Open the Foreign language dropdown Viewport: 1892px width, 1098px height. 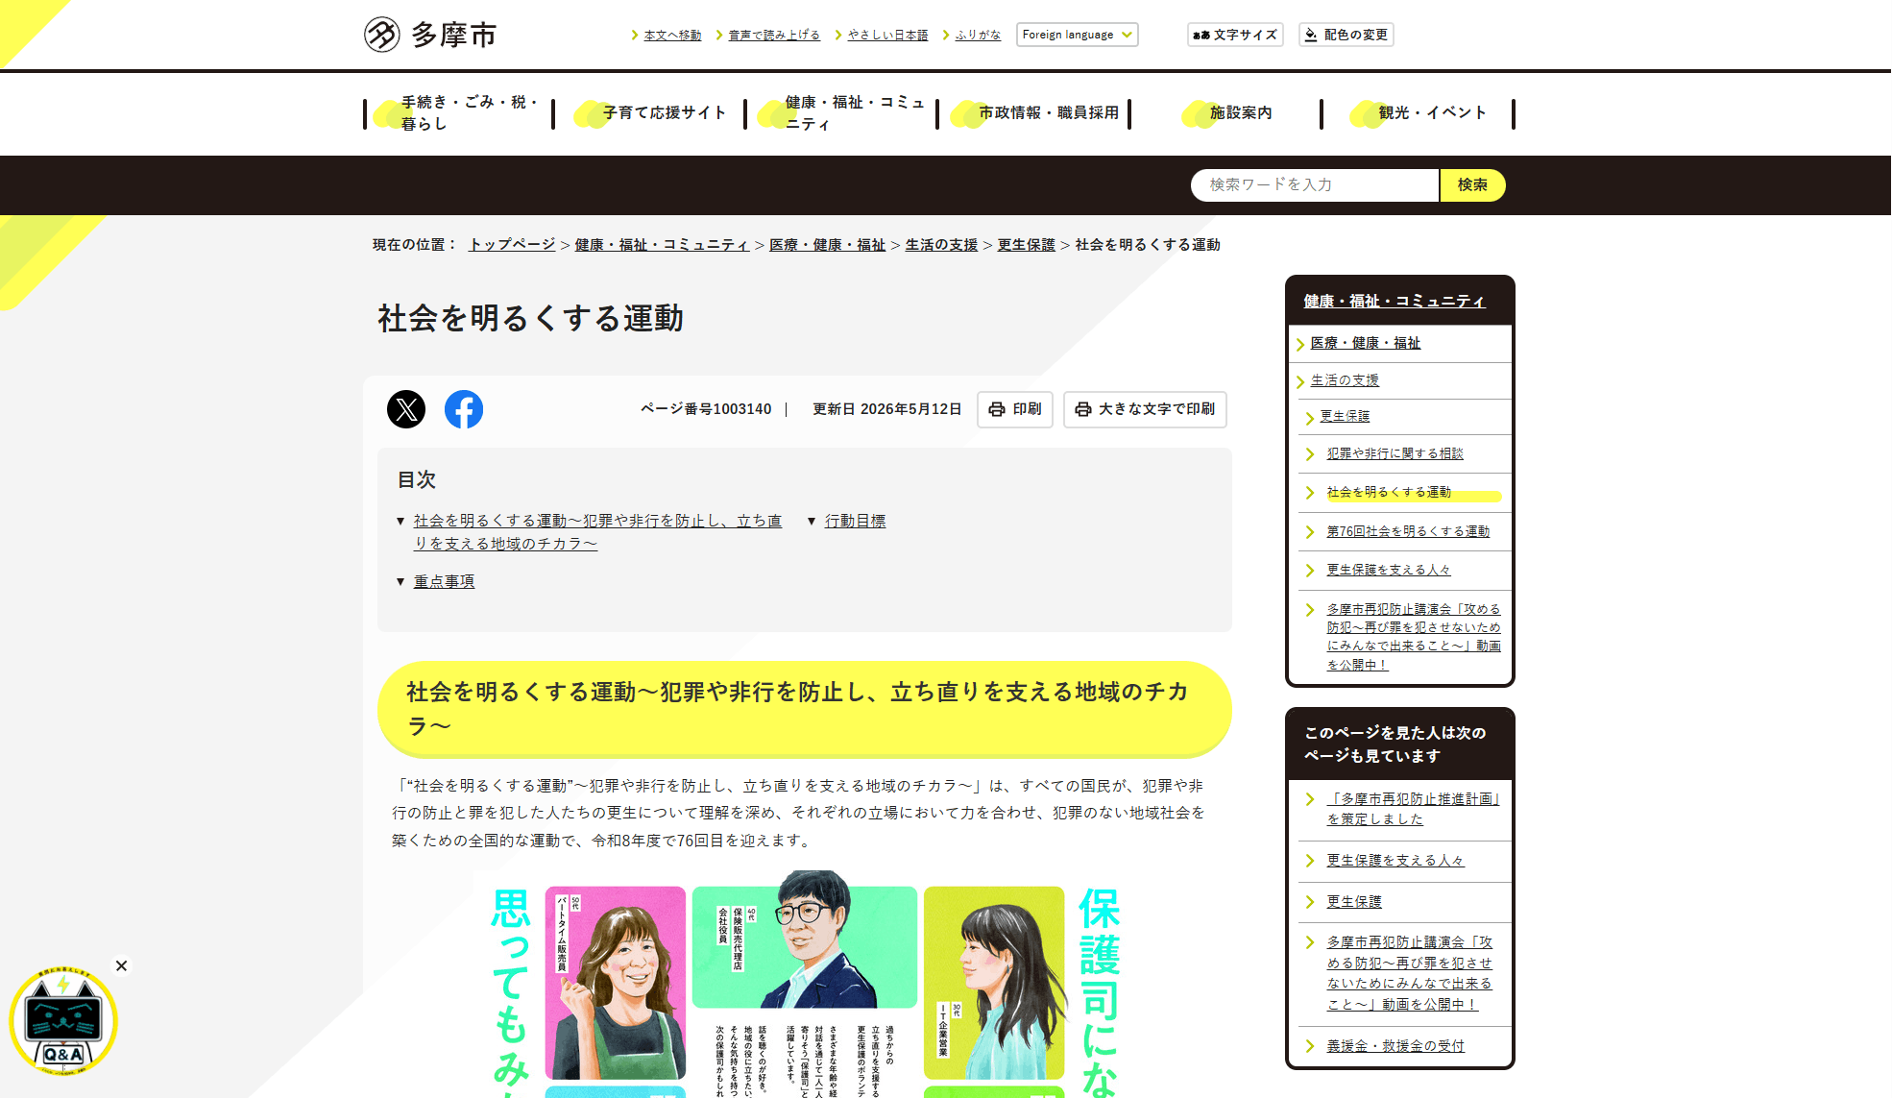pos(1078,35)
